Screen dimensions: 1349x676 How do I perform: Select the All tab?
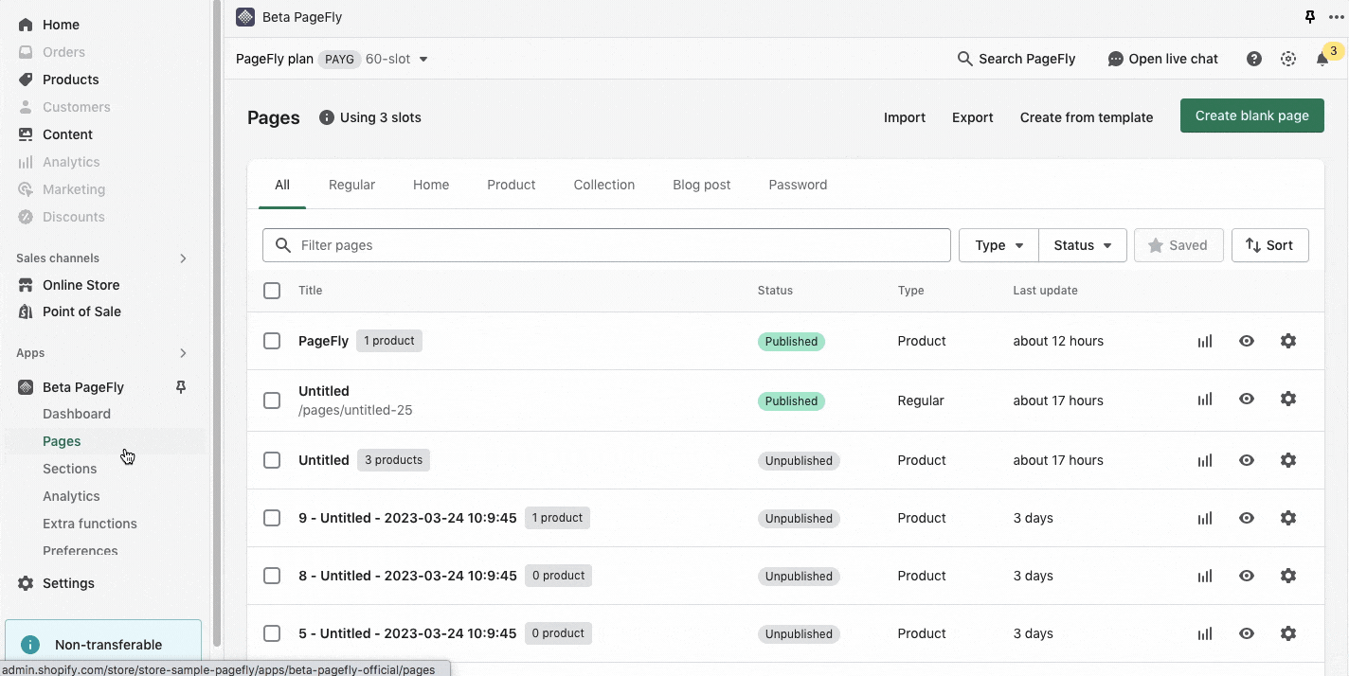click(x=282, y=185)
